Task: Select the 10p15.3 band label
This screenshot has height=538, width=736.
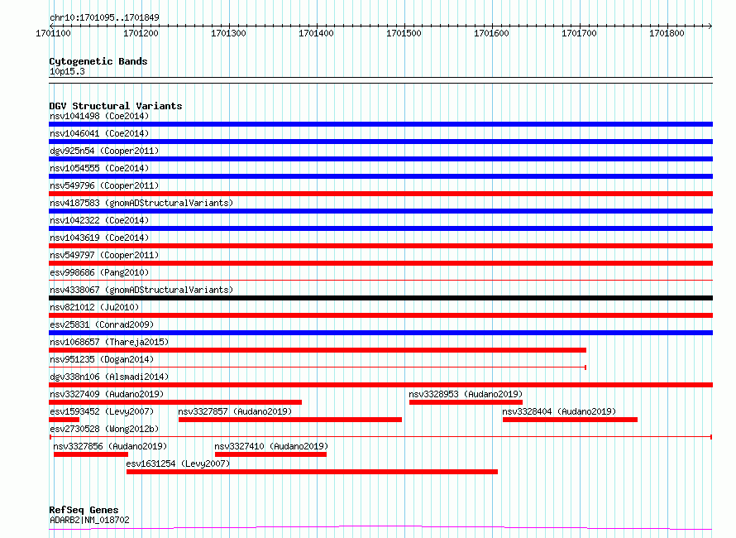Action: coord(67,72)
